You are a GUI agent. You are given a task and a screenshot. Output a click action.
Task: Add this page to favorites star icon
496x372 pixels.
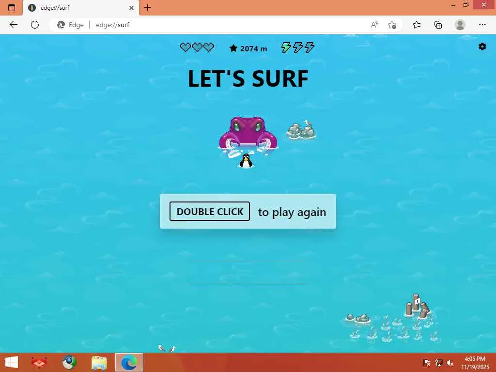pos(392,25)
